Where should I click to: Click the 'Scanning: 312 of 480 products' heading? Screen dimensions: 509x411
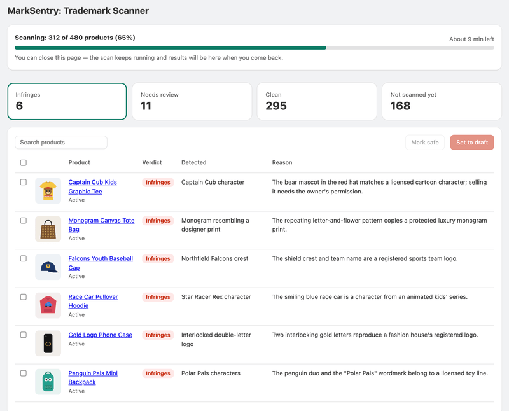[x=75, y=38]
